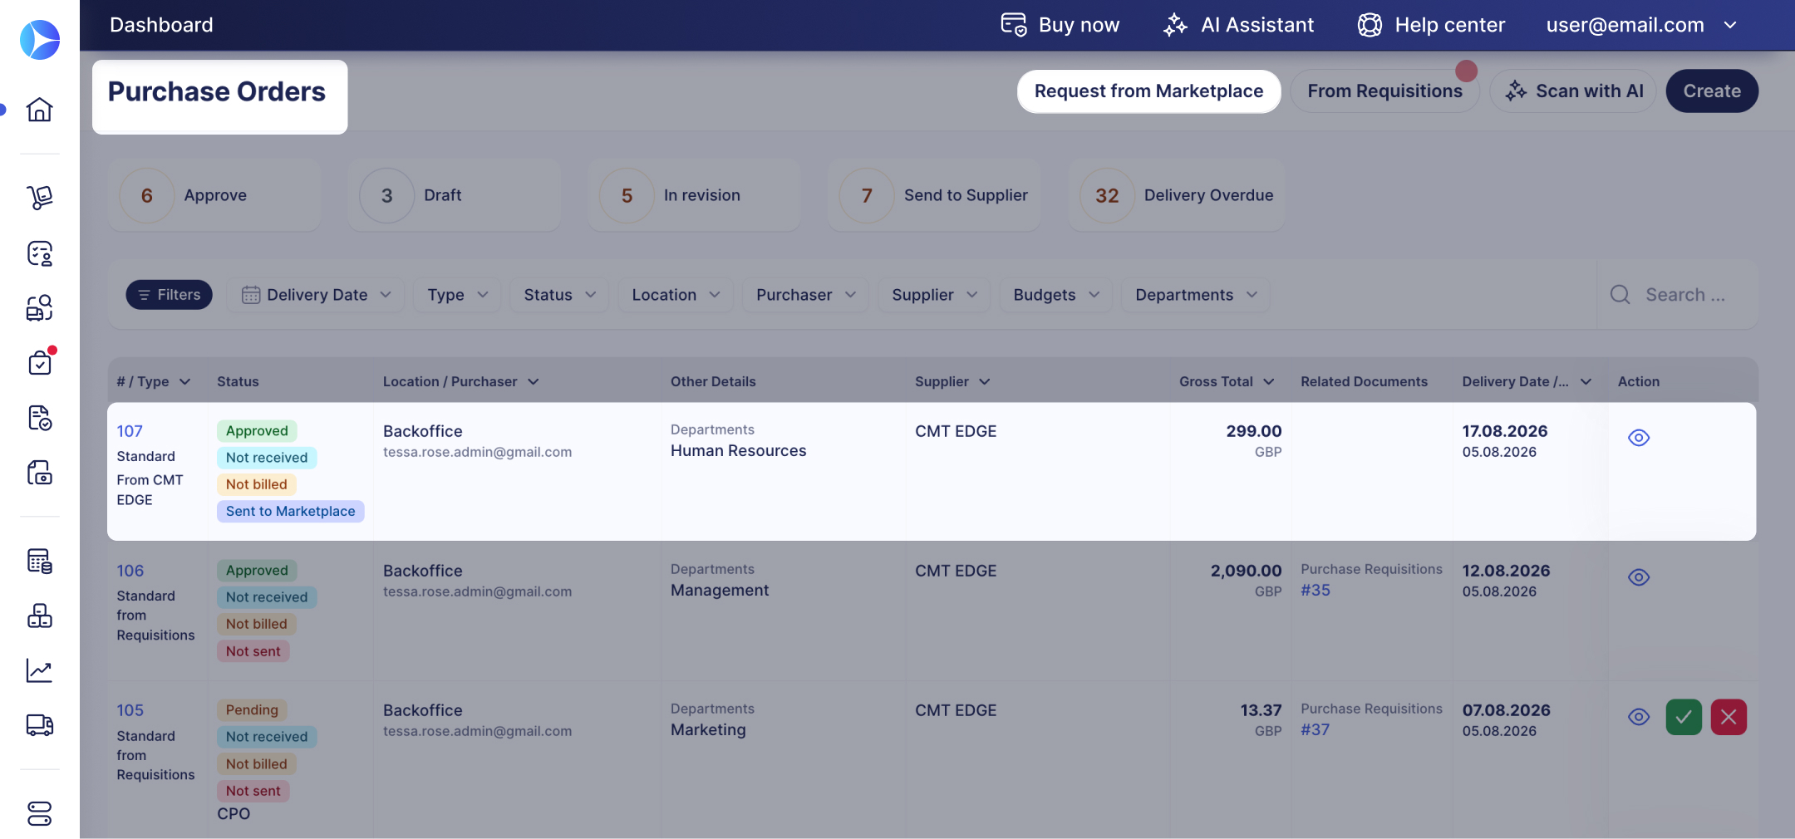Image resolution: width=1795 pixels, height=839 pixels.
Task: Approve order 105 with green checkmark
Action: coord(1684,717)
